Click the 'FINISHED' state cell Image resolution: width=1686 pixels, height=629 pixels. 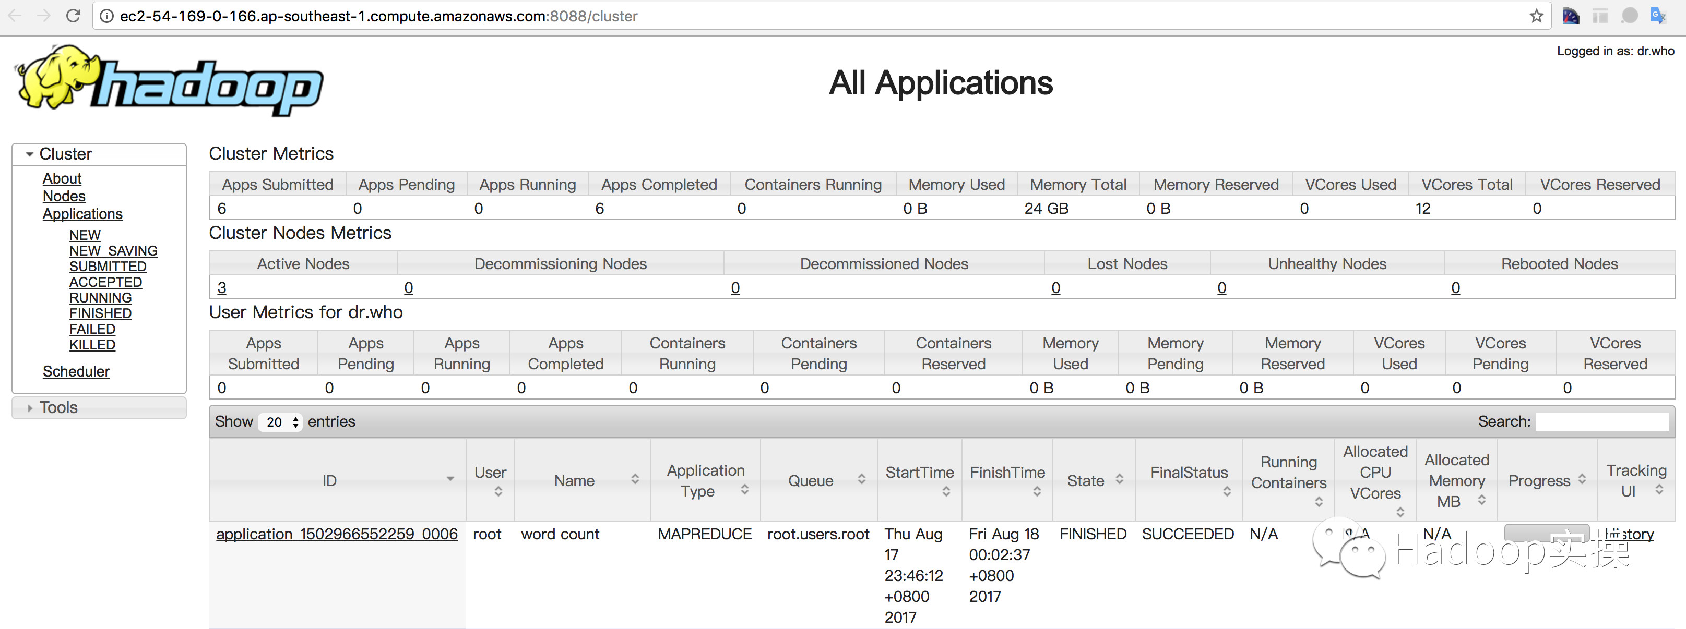tap(1093, 534)
